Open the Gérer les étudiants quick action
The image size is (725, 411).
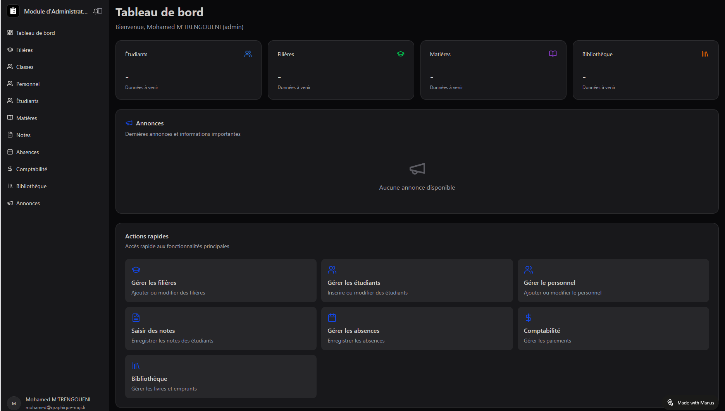[417, 281]
